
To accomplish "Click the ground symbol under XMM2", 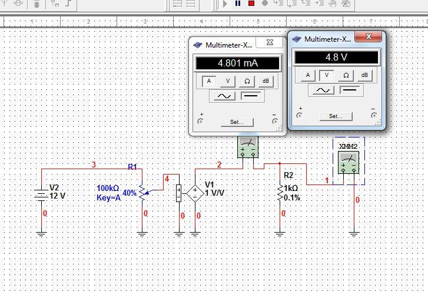I will [354, 234].
